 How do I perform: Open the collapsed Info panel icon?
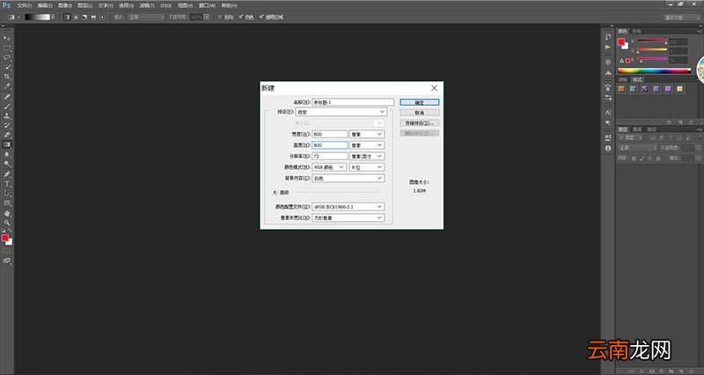608,148
